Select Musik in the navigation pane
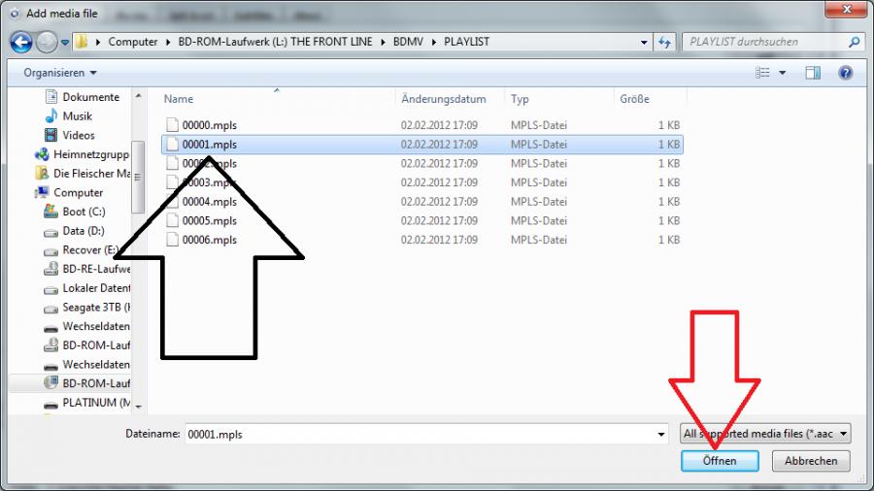874x491 pixels. pos(78,115)
